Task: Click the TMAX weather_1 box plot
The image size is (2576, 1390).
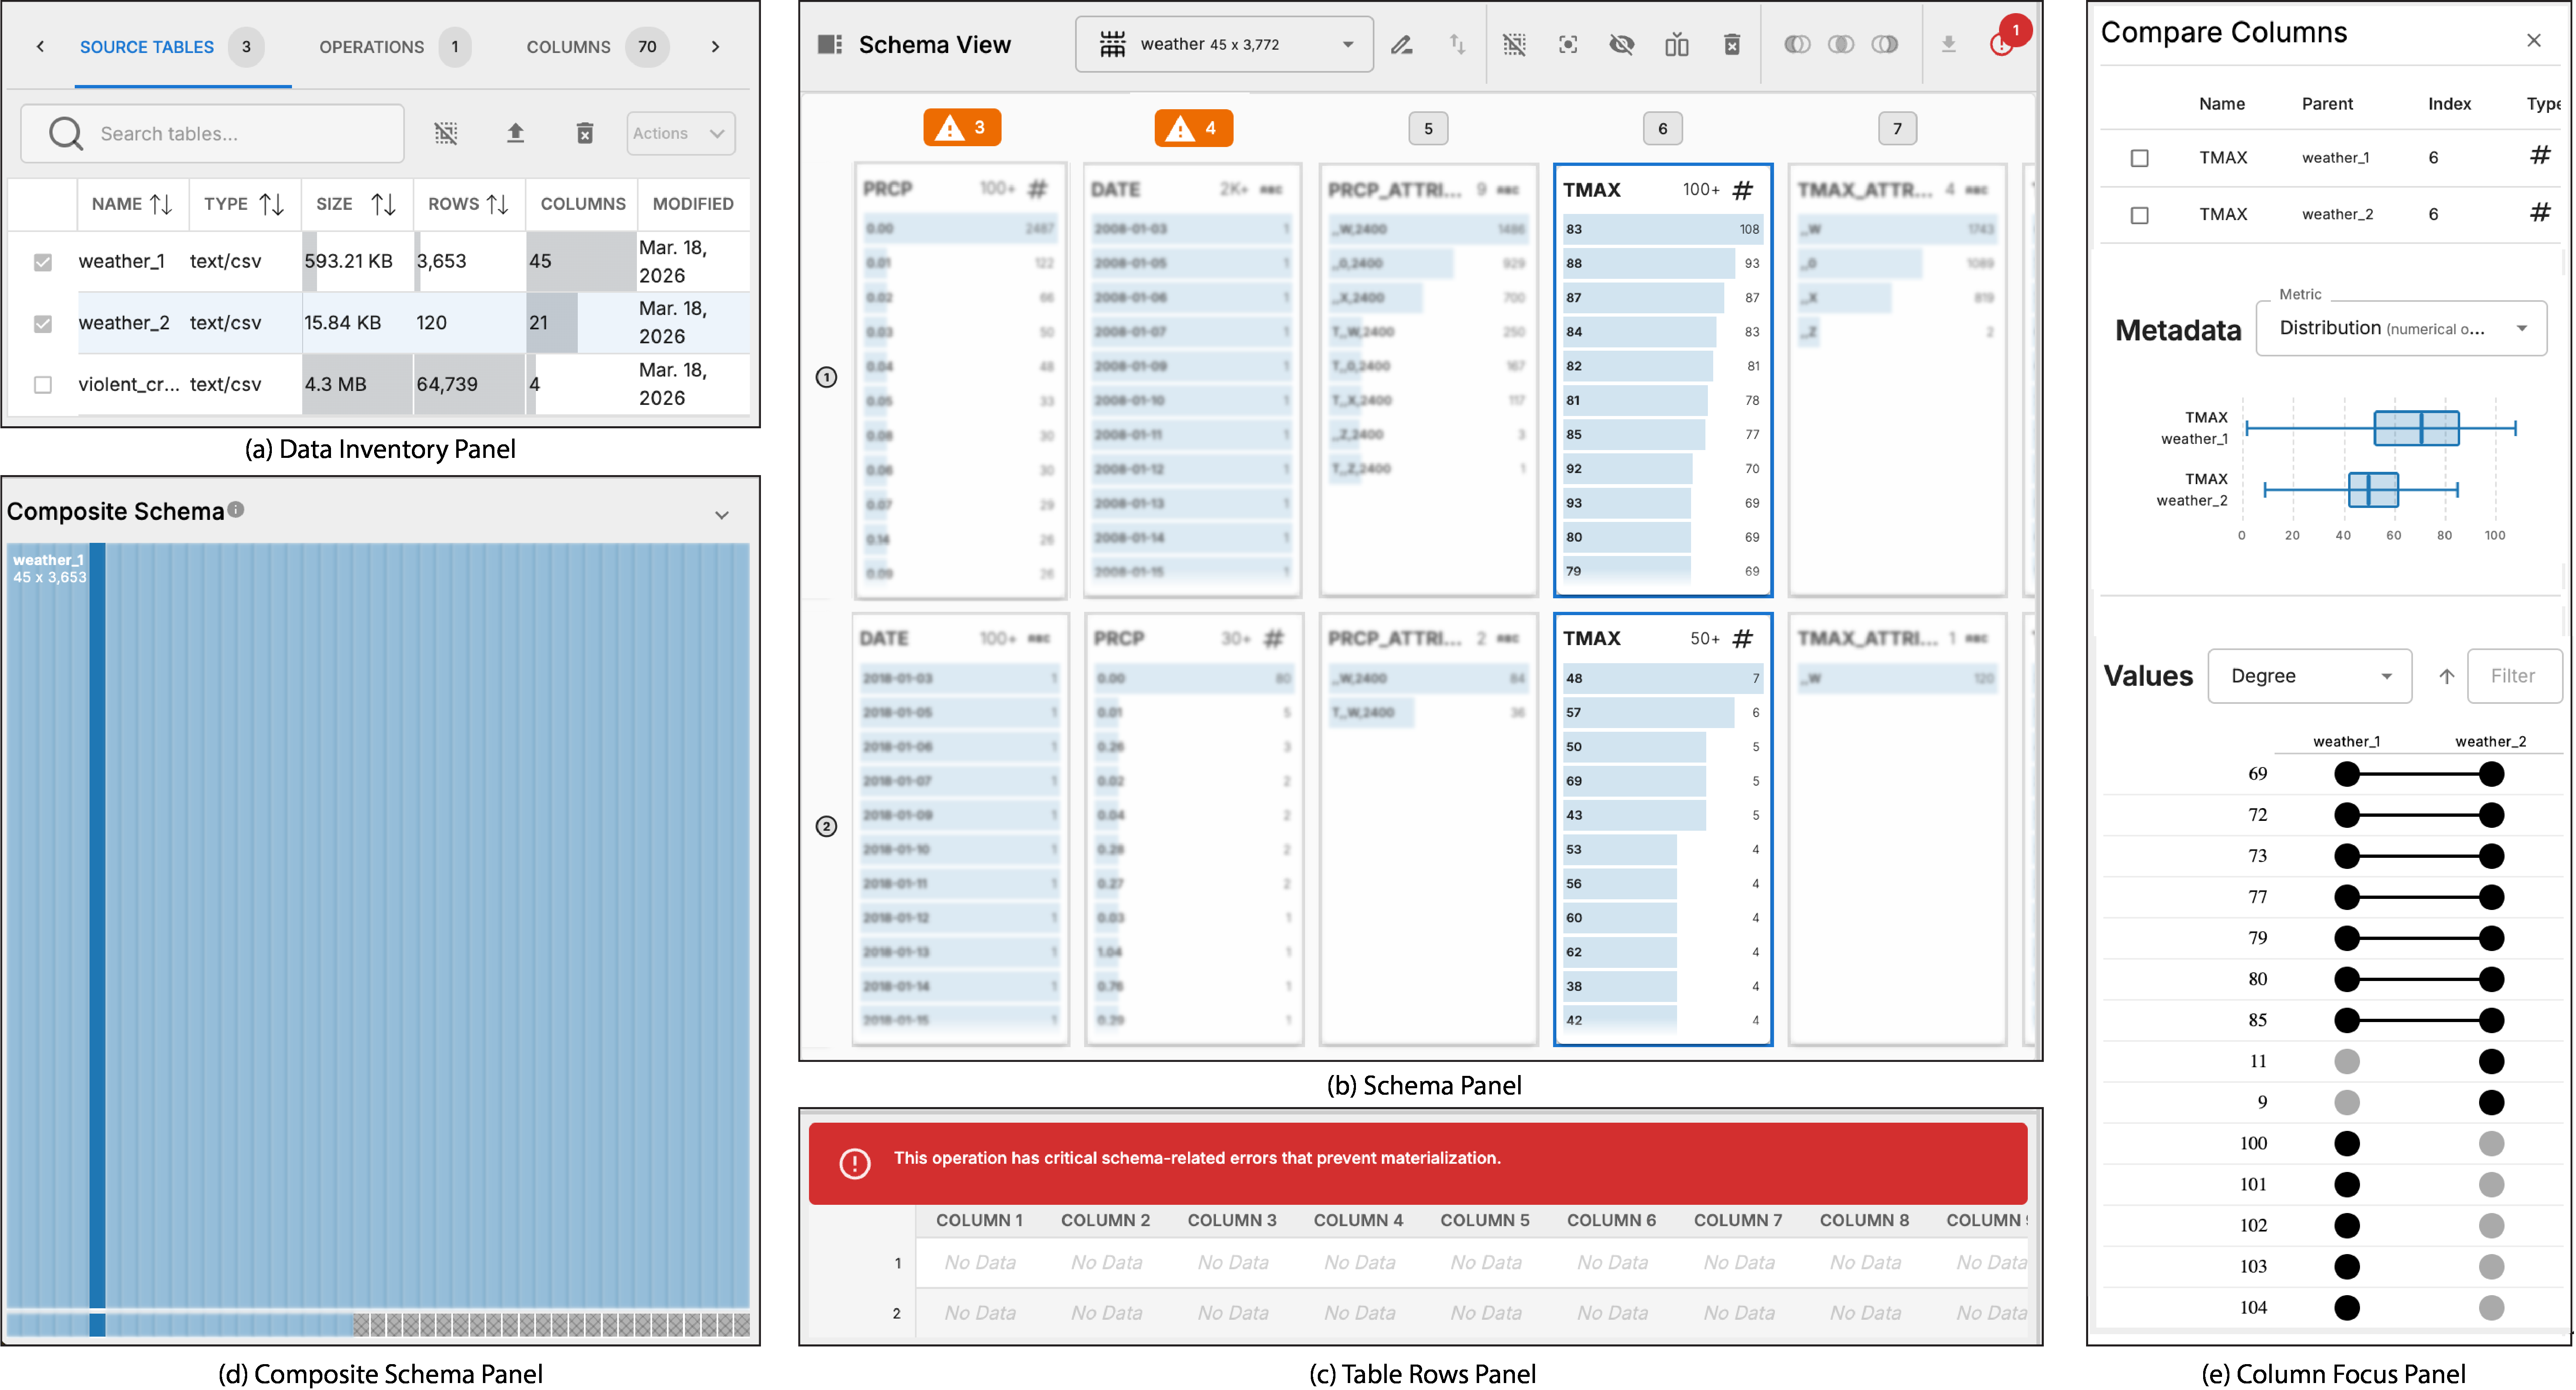Action: (2380, 428)
